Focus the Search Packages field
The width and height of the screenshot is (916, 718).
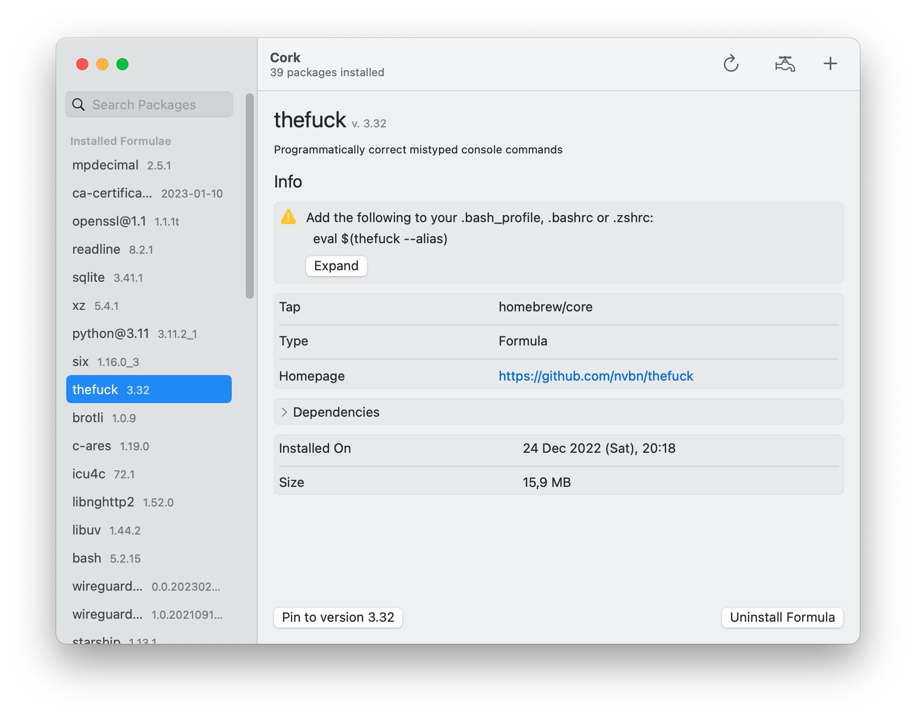click(x=149, y=104)
